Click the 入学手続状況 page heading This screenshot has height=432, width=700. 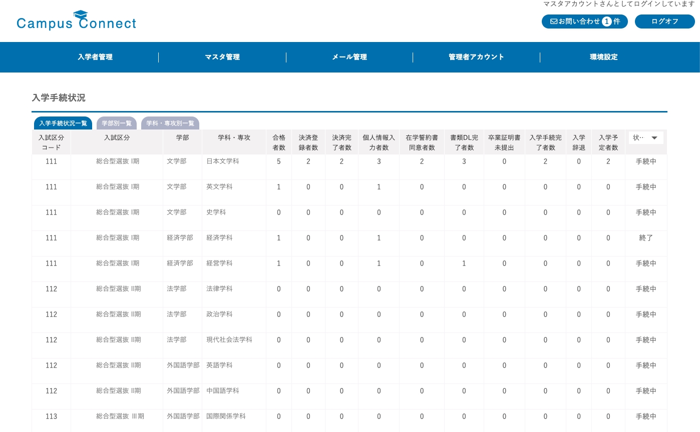(59, 98)
